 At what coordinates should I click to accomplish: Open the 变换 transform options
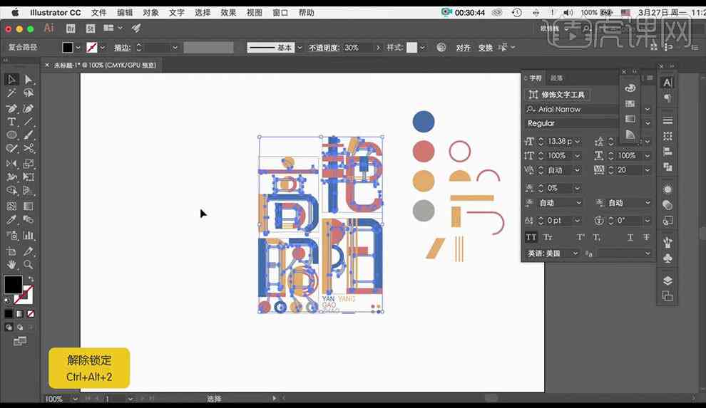pos(485,47)
